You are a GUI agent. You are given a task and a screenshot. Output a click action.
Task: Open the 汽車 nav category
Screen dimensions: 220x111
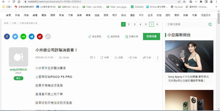point(71,15)
